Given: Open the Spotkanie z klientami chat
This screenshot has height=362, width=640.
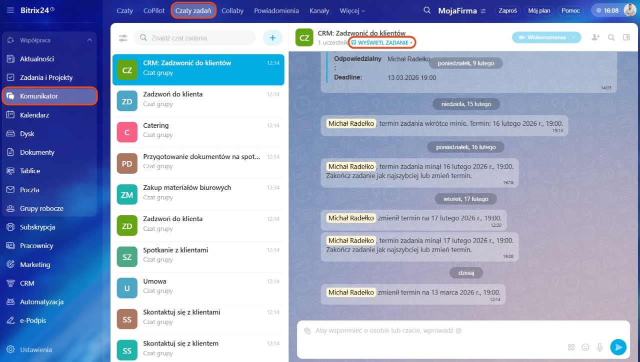Looking at the screenshot, I should tap(198, 257).
